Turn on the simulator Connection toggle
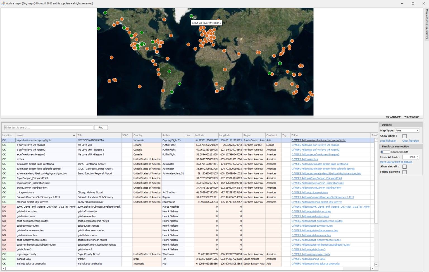 tap(385, 152)
